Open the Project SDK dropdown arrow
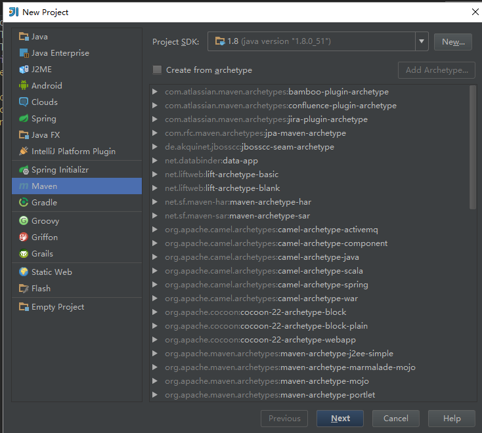The width and height of the screenshot is (482, 433). (422, 41)
